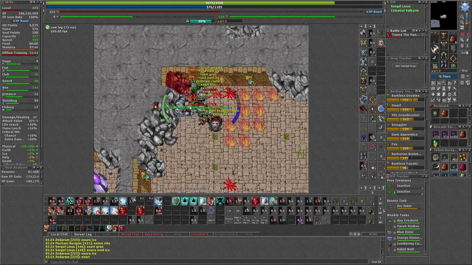Click Blue Djinn weekly task
This screenshot has width=472, height=265.
[x=405, y=232]
